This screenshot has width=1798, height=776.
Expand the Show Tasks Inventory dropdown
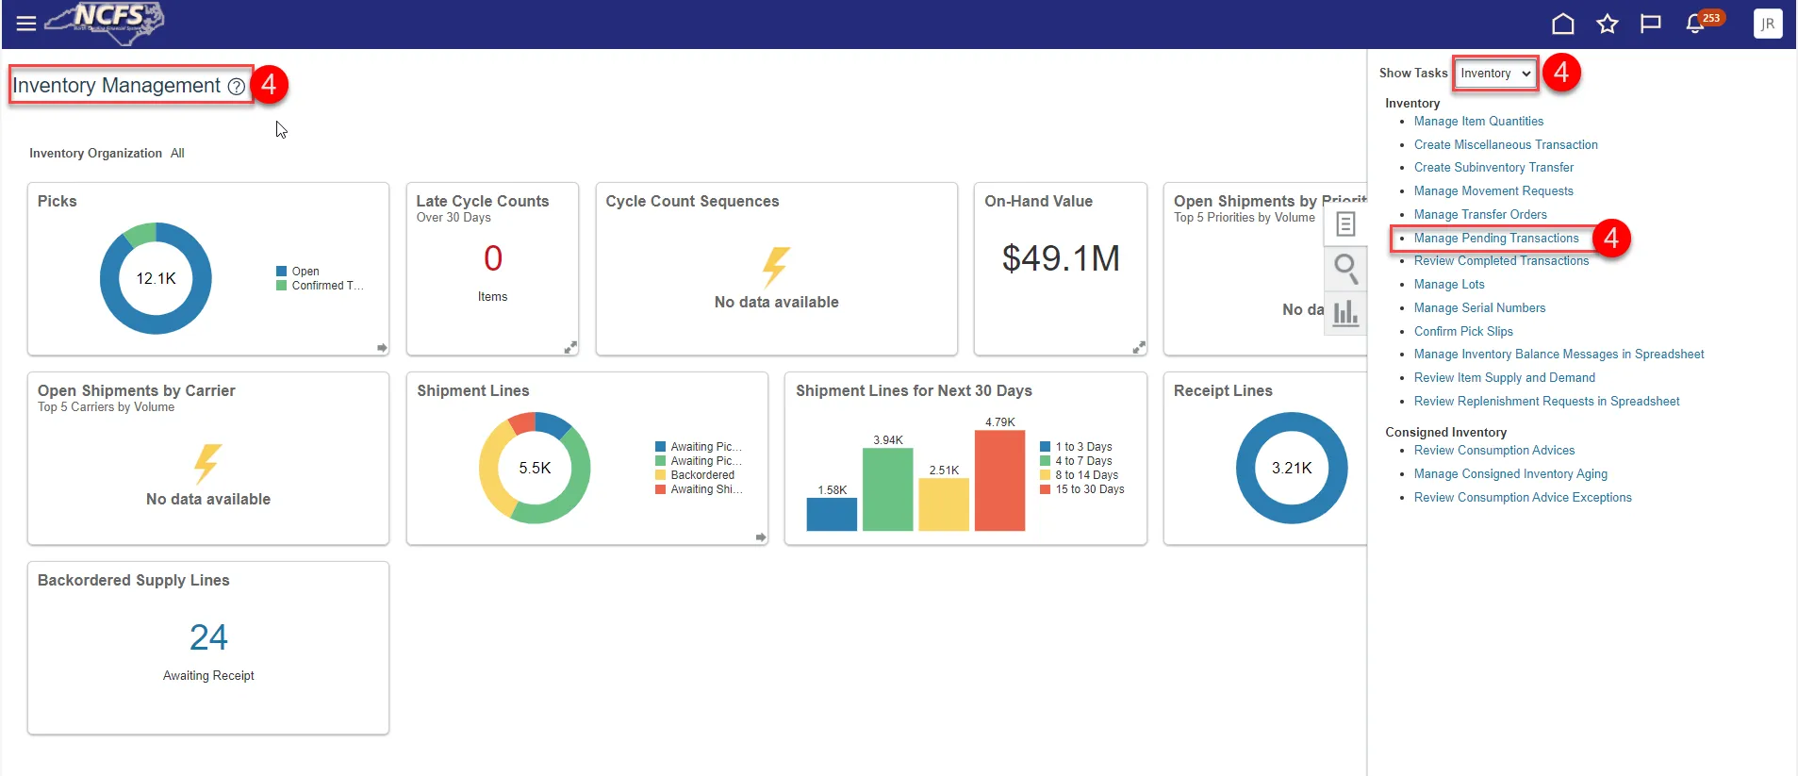1495,74
